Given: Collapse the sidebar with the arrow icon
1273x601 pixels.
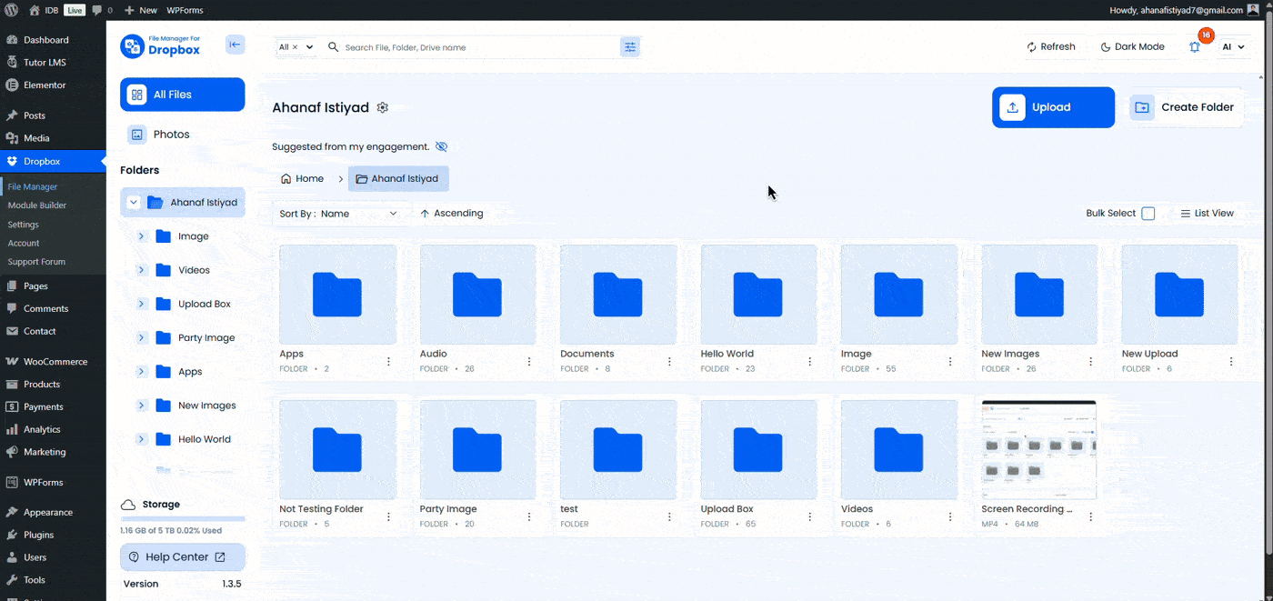Looking at the screenshot, I should pyautogui.click(x=235, y=45).
